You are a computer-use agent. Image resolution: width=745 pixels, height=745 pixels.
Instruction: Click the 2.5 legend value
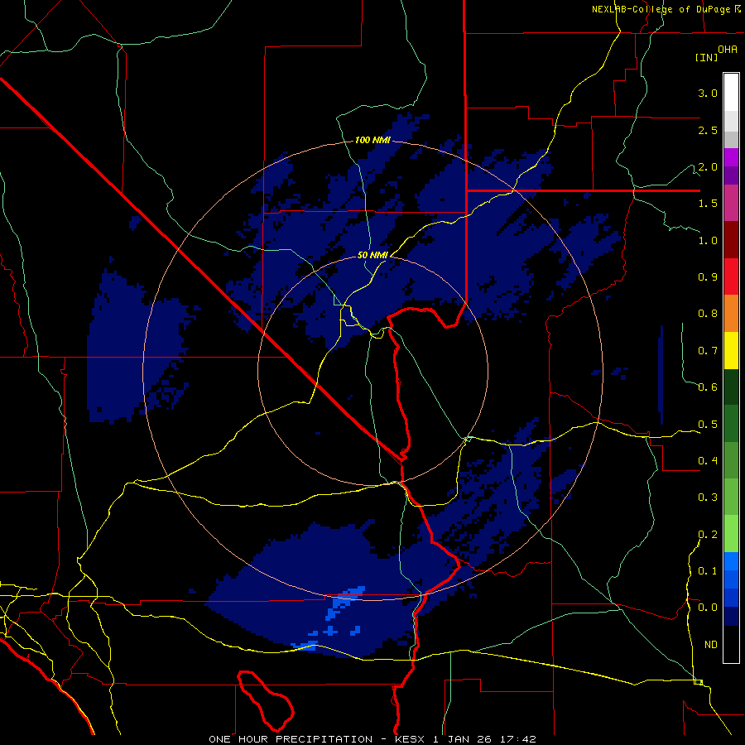tap(708, 130)
